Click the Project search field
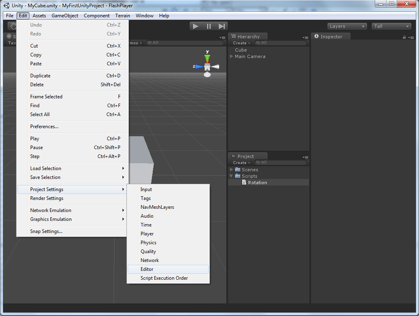 coord(280,162)
